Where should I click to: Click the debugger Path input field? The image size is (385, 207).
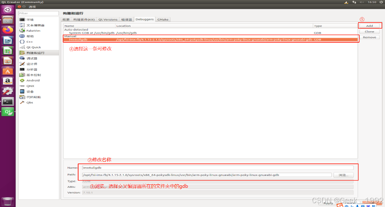pyautogui.click(x=207, y=175)
